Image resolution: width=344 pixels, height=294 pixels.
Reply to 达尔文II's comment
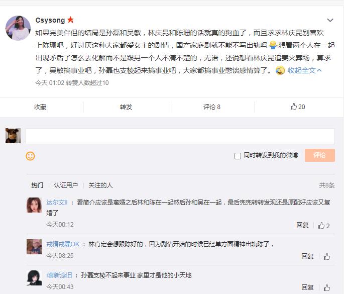tap(302, 226)
